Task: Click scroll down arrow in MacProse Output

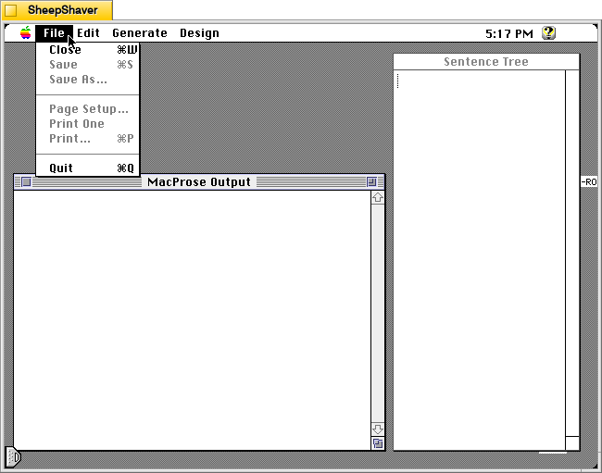Action: [x=378, y=429]
